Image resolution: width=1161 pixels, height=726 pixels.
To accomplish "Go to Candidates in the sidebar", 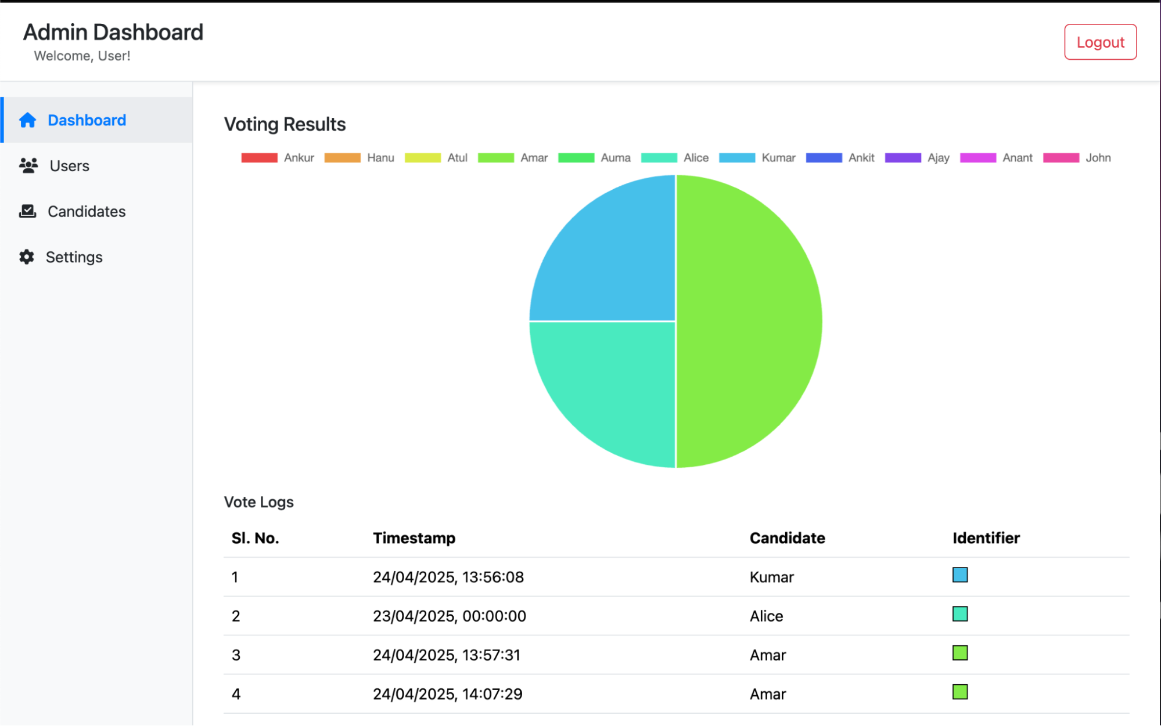I will pos(87,211).
